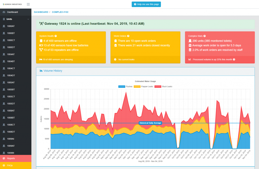Click the Historical Daily Average label

click(x=150, y=123)
